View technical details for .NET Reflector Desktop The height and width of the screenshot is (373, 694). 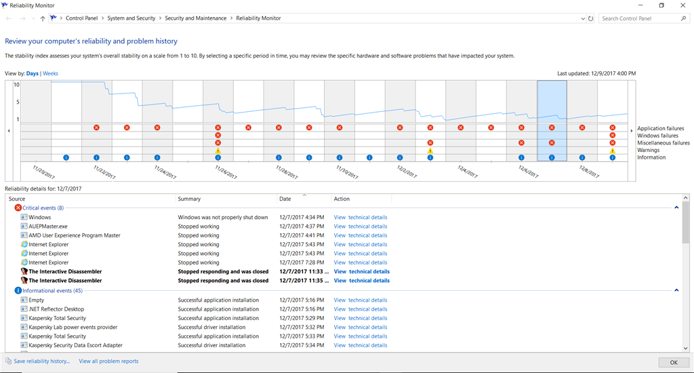[361, 309]
